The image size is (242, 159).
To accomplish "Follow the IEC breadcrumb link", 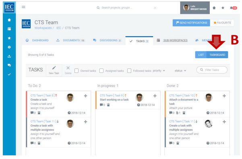I will (x=58, y=28).
